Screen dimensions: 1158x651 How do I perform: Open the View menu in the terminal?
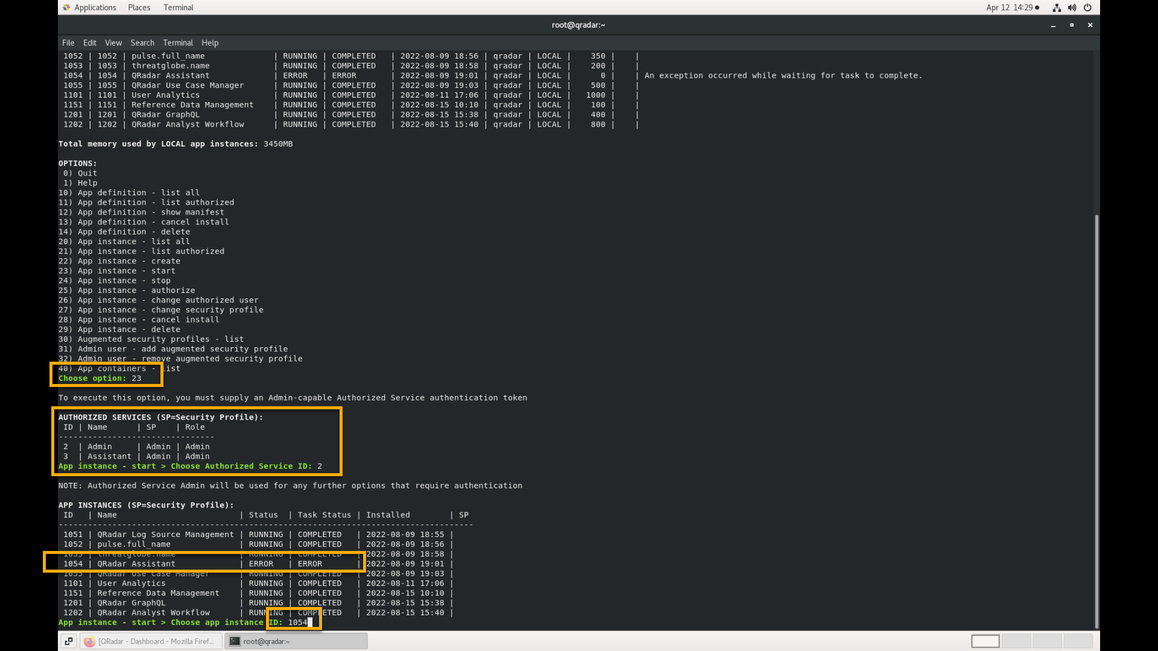(x=113, y=43)
